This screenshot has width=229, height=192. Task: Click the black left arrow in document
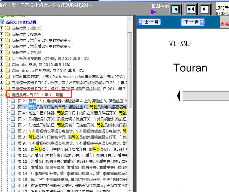[179, 96]
